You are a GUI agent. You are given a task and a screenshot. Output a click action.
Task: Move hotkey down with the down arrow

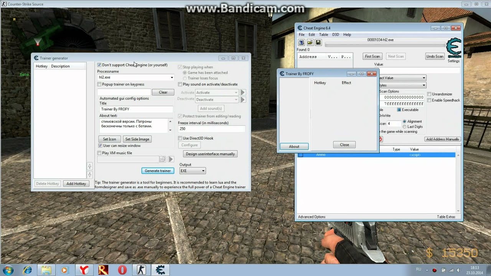(x=90, y=175)
